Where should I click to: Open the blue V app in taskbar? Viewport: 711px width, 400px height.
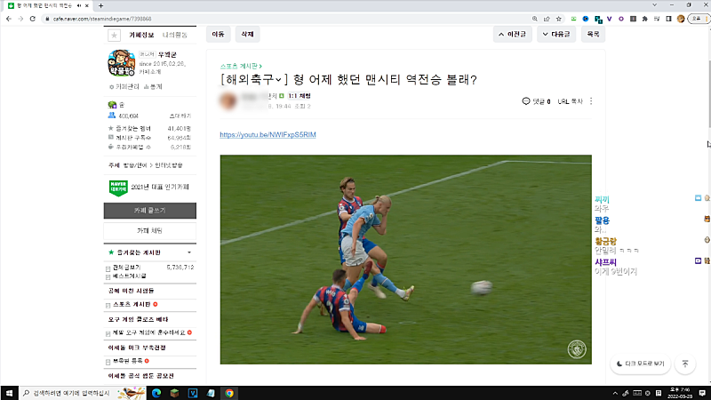point(193,393)
